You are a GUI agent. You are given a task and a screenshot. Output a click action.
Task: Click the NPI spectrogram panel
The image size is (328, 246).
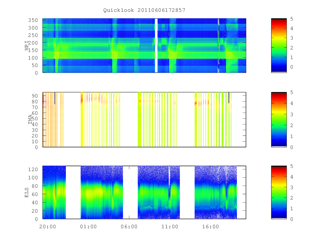(x=144, y=46)
